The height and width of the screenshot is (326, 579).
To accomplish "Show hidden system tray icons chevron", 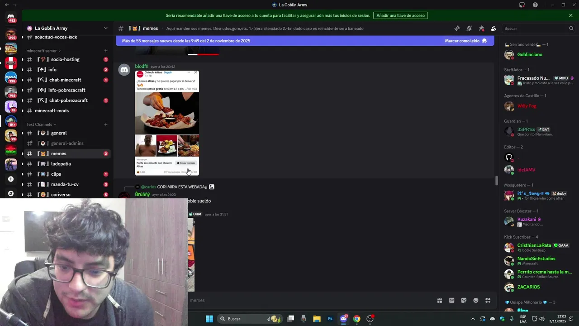I will click(x=473, y=319).
